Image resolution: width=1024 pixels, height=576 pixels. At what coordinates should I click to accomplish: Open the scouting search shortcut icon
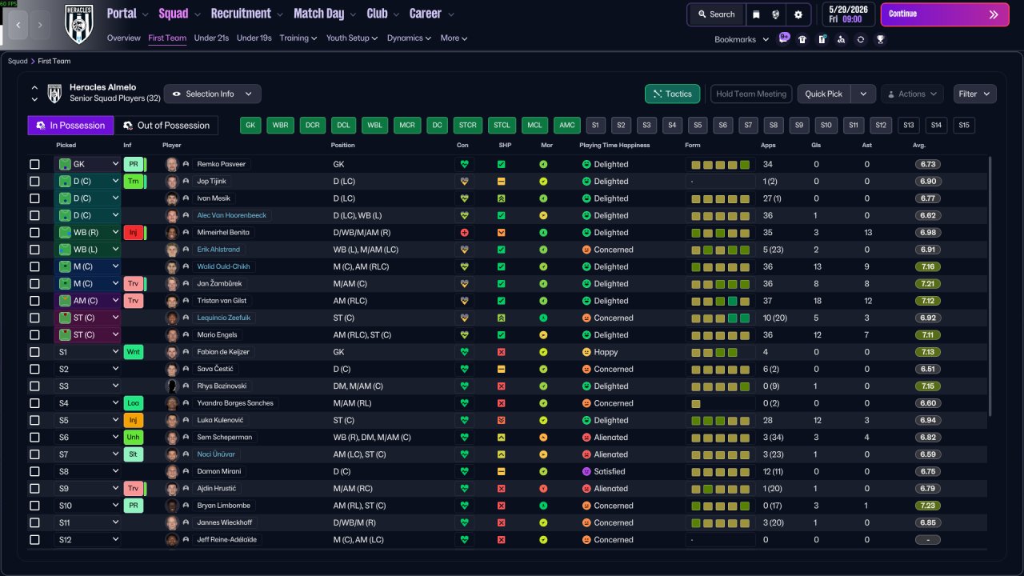(x=841, y=39)
